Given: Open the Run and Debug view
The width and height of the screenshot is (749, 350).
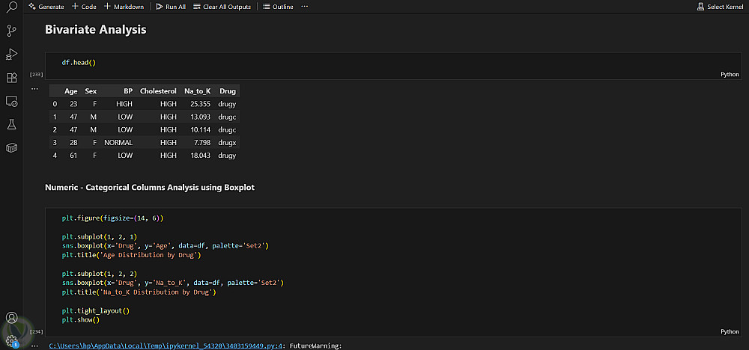Looking at the screenshot, I should click(x=11, y=54).
